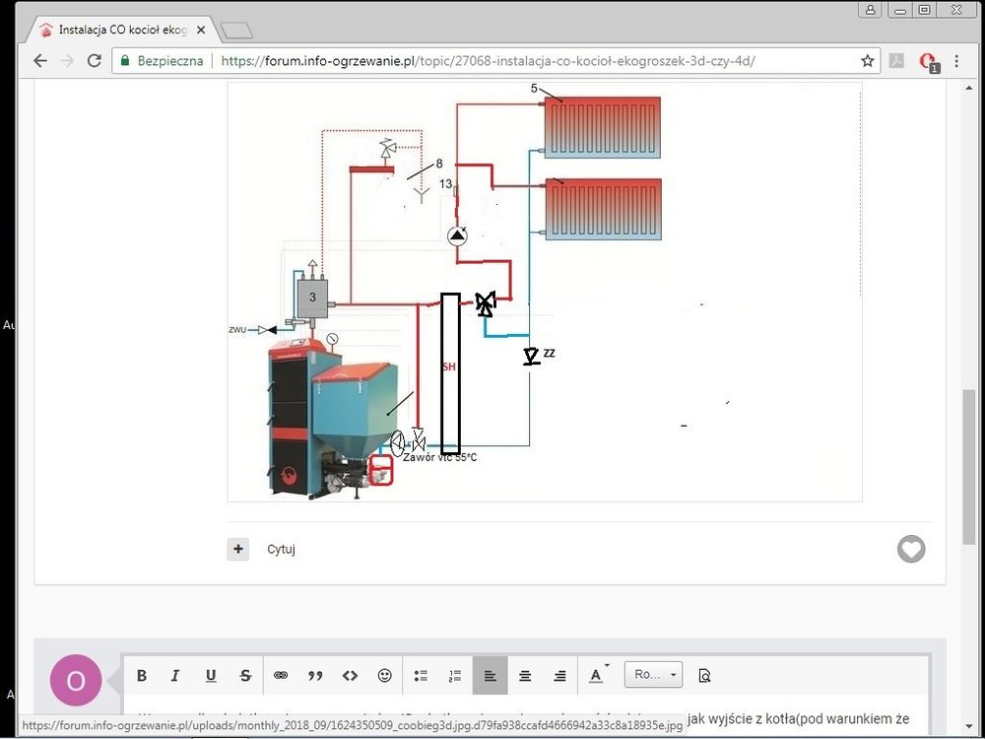Toggle italic text in the editor toolbar
The image size is (985, 739).
point(175,676)
